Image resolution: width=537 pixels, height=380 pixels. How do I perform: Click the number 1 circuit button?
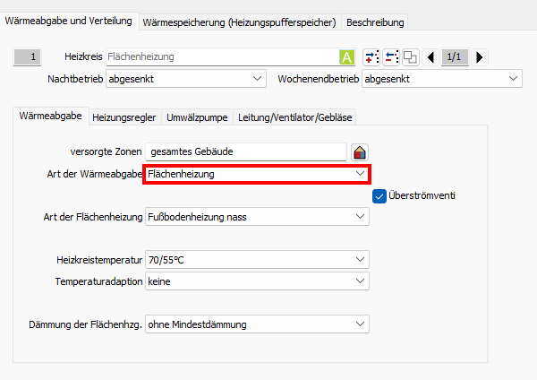click(x=32, y=57)
